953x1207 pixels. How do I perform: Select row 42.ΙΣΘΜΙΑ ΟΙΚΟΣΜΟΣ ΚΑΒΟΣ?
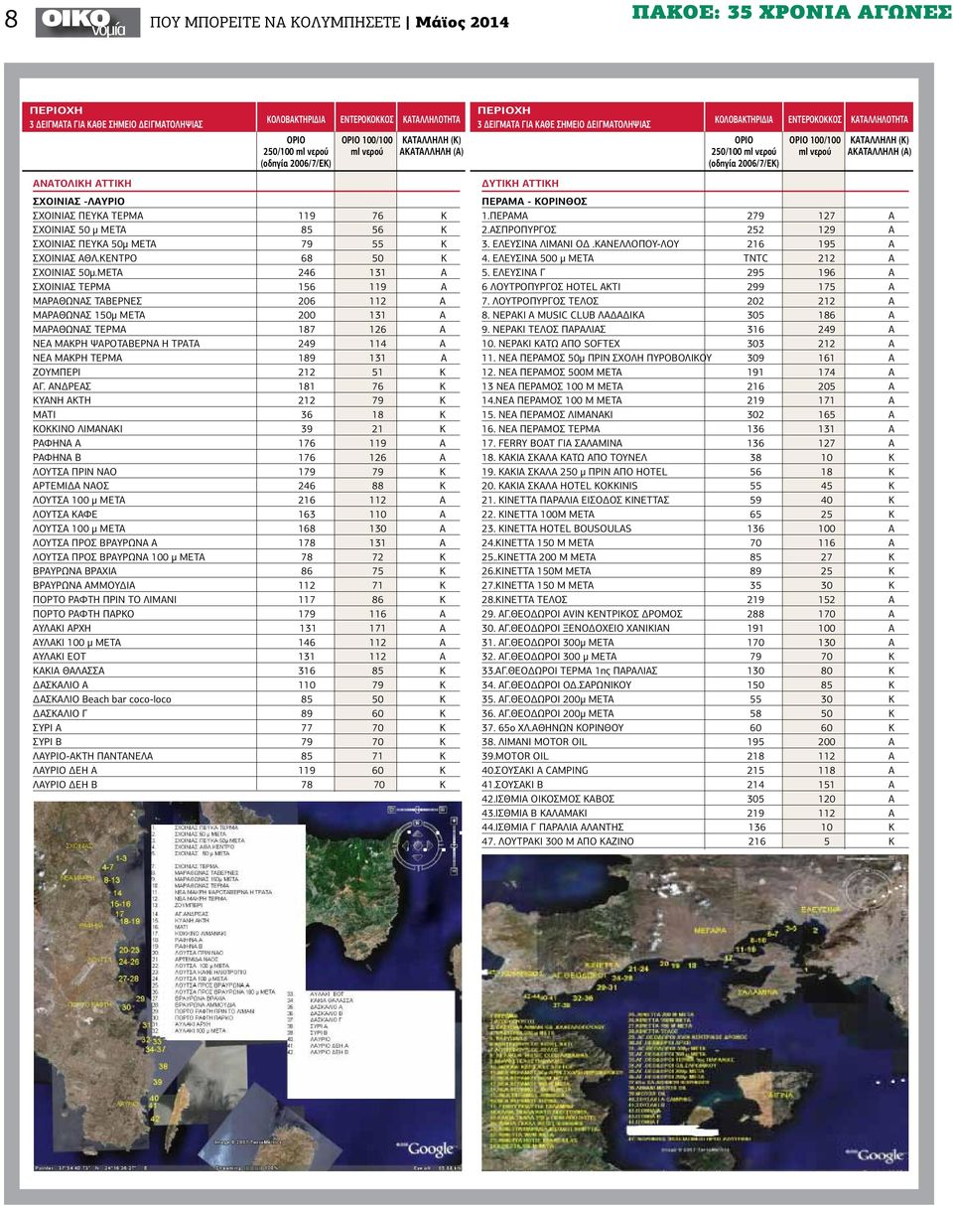tap(693, 799)
